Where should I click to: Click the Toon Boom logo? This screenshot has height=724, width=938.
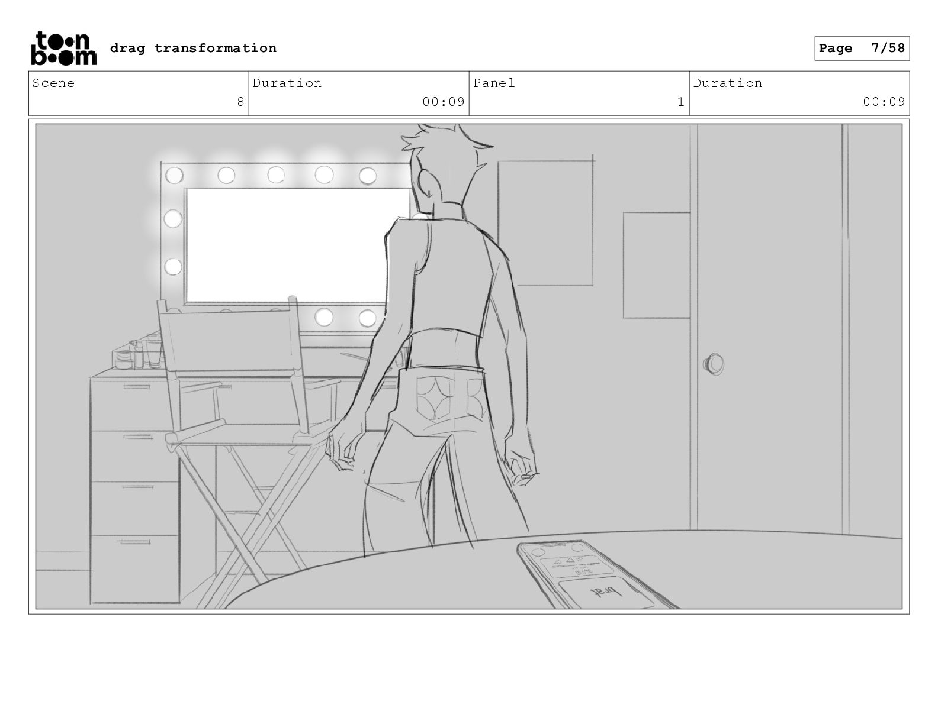(x=63, y=48)
